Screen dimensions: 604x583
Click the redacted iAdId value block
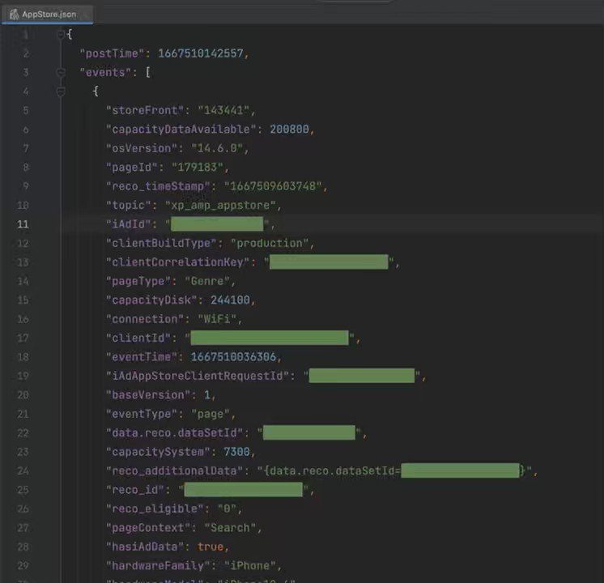[x=217, y=223]
